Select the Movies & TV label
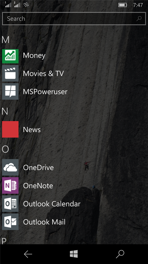Viewport: 148px width, 264px height. point(43,73)
